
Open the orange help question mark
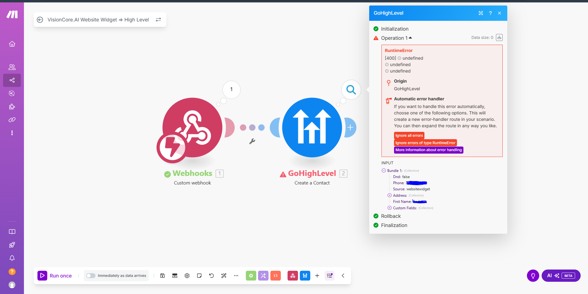click(12, 272)
